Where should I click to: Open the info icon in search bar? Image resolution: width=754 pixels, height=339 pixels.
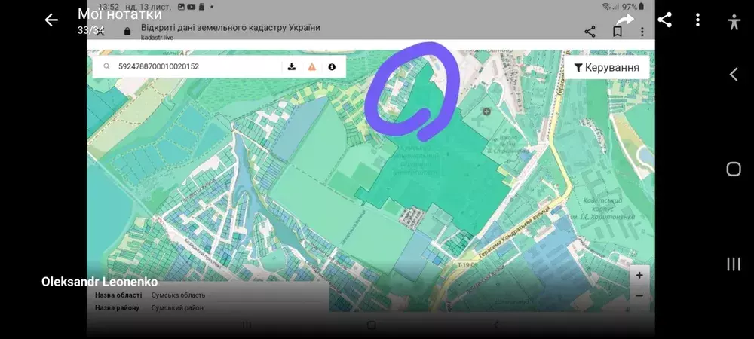click(332, 67)
